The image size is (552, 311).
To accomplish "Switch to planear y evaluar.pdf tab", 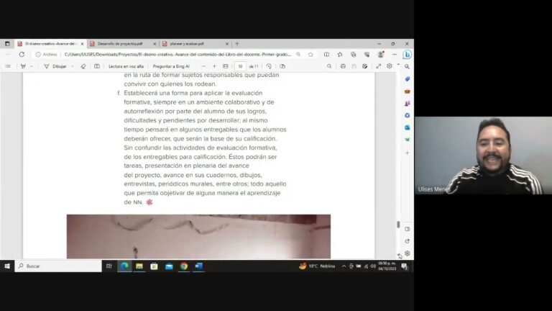I will (187, 44).
